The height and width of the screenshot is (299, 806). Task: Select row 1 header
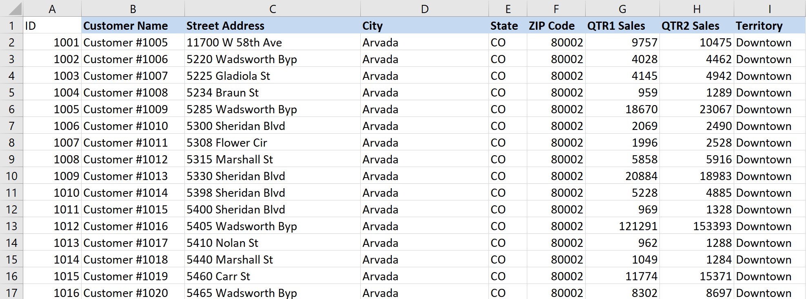click(11, 26)
